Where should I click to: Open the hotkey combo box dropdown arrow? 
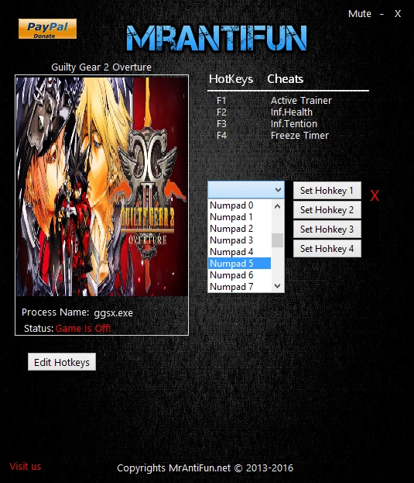(278, 190)
